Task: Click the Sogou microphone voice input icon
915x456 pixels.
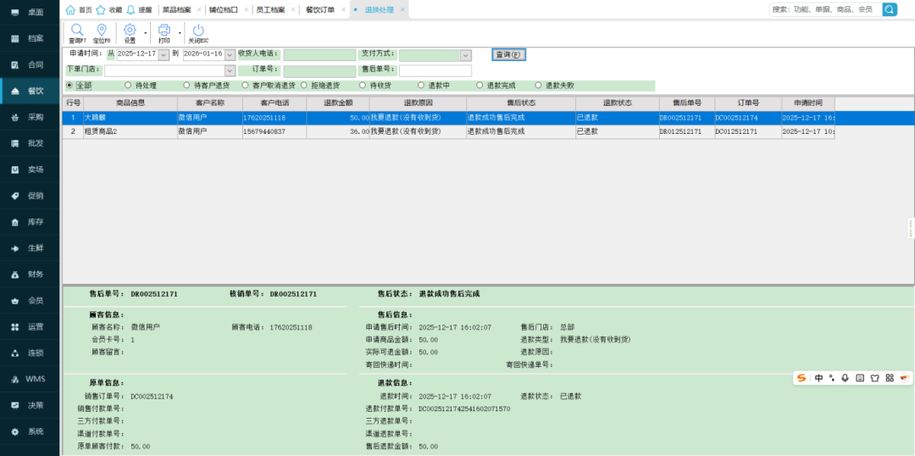Action: tap(845, 377)
